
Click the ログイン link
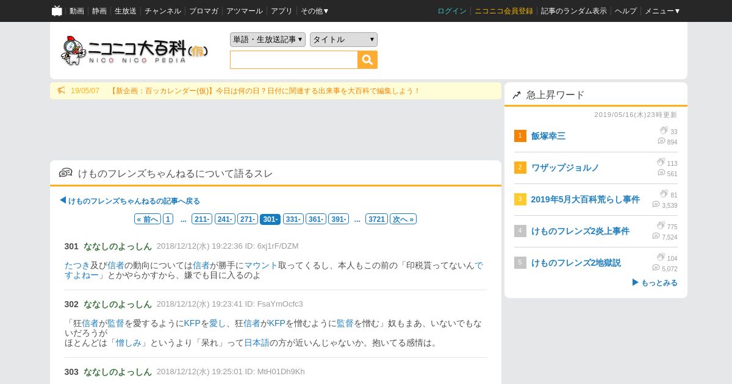[452, 11]
